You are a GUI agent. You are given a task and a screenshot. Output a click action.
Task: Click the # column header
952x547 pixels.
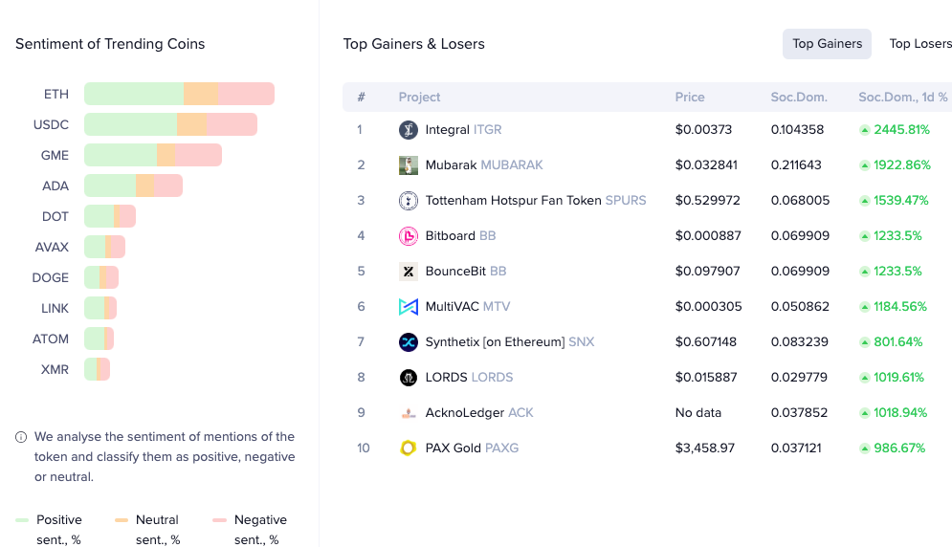click(362, 98)
